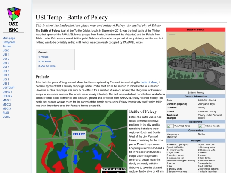Open the Main page link

click(x=9, y=38)
